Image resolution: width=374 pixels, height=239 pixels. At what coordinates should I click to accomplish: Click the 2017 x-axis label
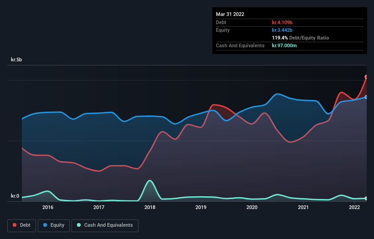(x=99, y=207)
